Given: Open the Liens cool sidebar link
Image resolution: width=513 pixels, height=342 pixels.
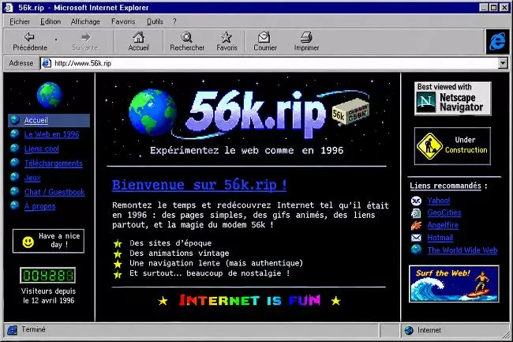Looking at the screenshot, I should tap(42, 149).
